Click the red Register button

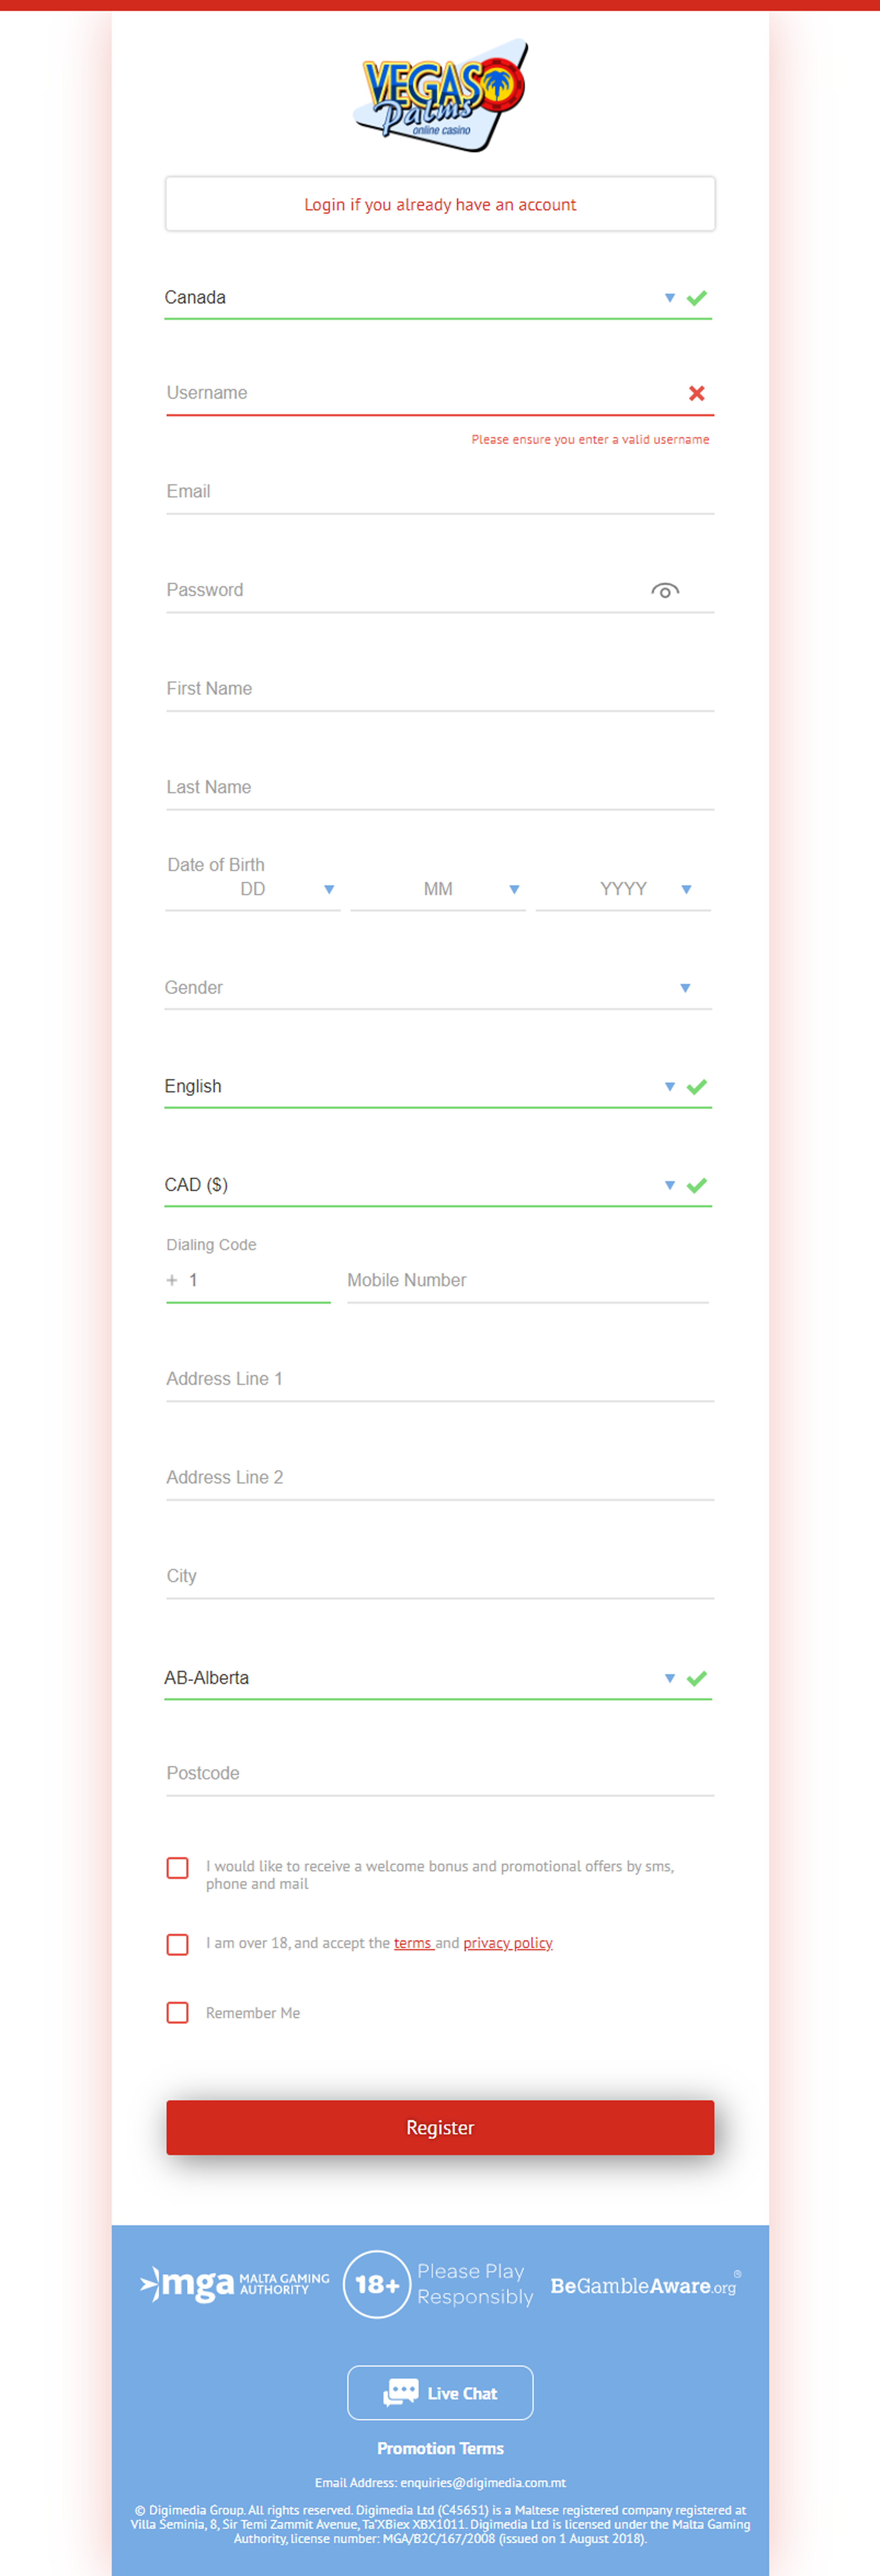pyautogui.click(x=440, y=2127)
